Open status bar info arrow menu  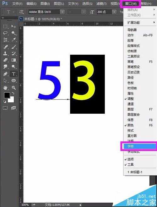[x=80, y=205]
